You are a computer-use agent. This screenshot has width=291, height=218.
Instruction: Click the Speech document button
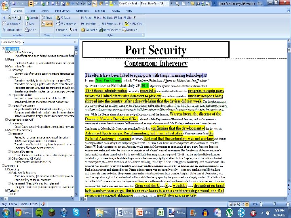(x=32, y=18)
